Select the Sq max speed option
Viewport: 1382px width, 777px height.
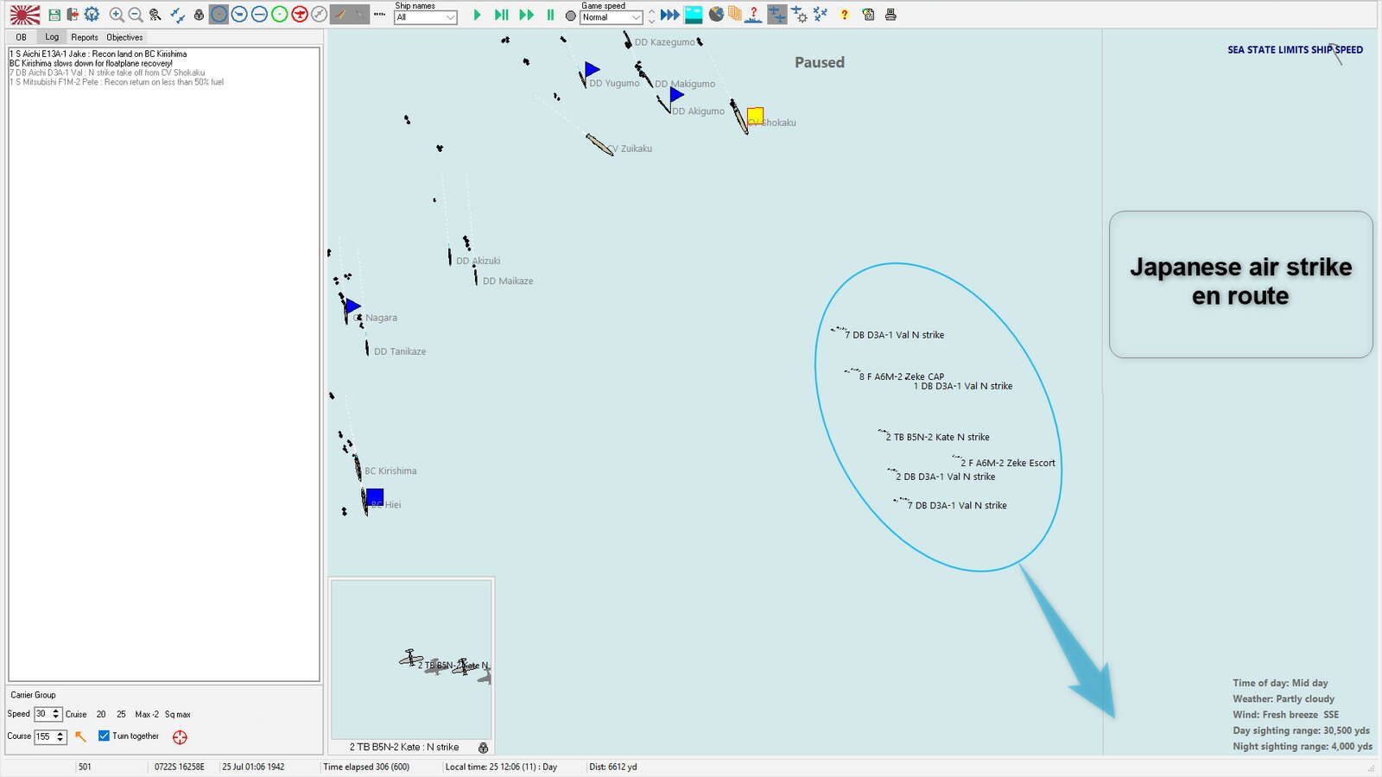pos(178,715)
